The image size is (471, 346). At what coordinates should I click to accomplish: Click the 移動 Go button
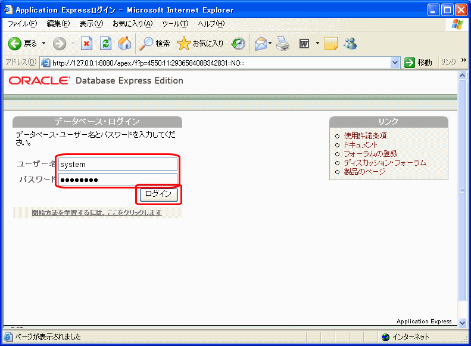(x=418, y=63)
